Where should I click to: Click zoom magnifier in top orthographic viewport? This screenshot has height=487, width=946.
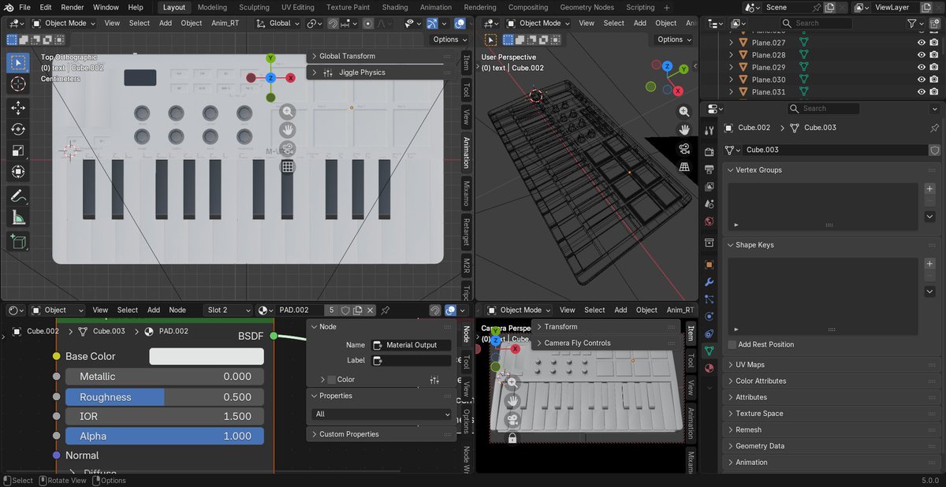[x=288, y=112]
